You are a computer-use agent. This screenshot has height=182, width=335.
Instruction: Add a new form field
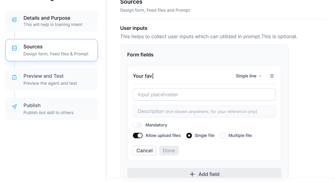204,174
